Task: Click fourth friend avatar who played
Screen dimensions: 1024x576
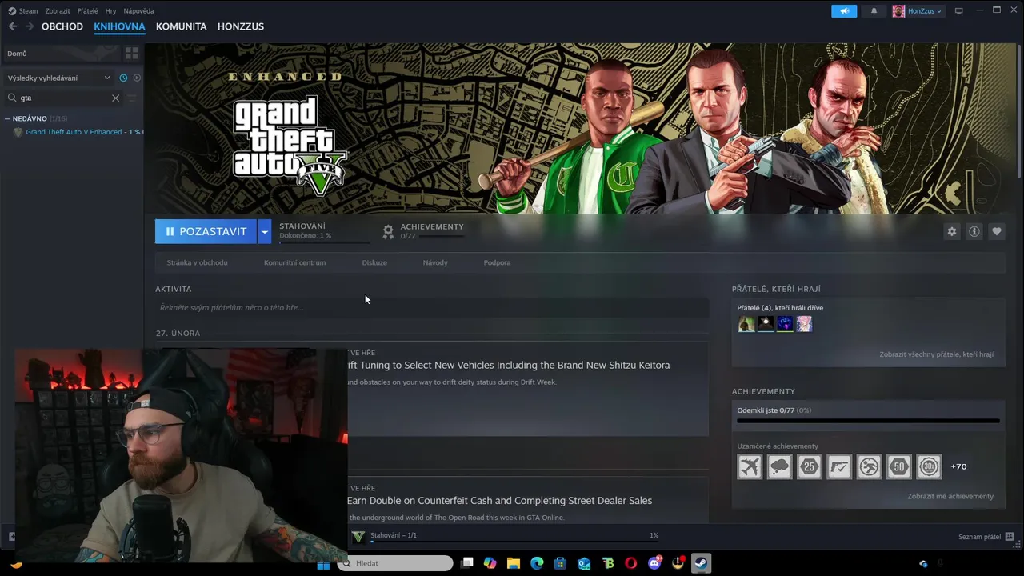Action: point(804,323)
